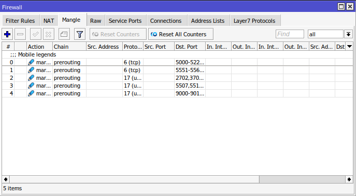This screenshot has height=196, width=356.
Task: Click Dst. Port 5507,551... cell
Action: pos(190,86)
